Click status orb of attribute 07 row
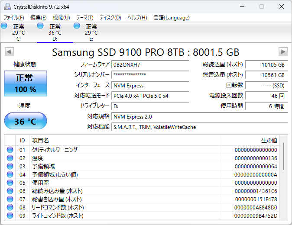This screenshot has width=292, height=225. click(x=10, y=199)
